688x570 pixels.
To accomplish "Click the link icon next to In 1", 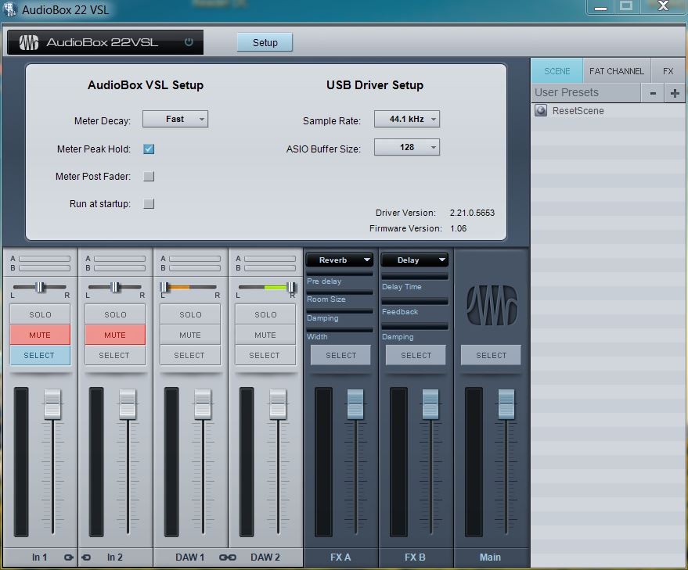I will (x=69, y=557).
